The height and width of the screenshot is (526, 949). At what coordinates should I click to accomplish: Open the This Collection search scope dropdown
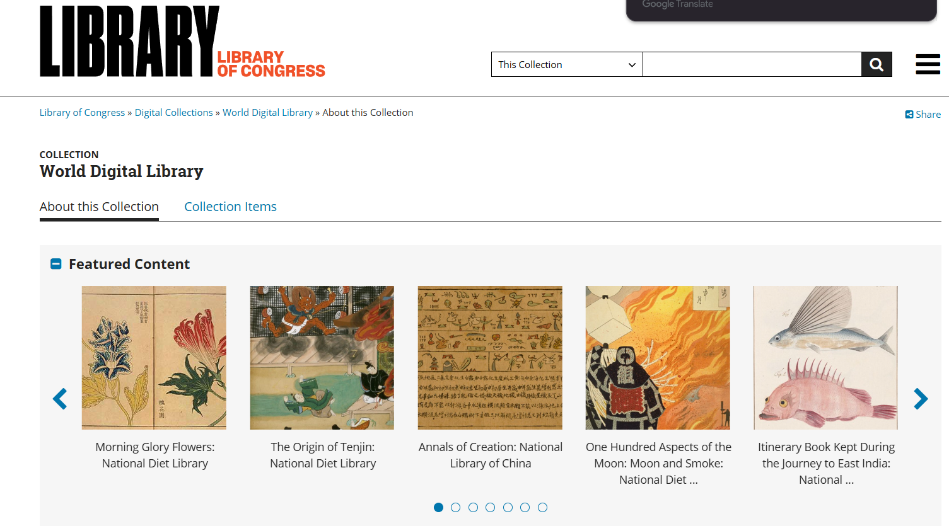(x=567, y=64)
